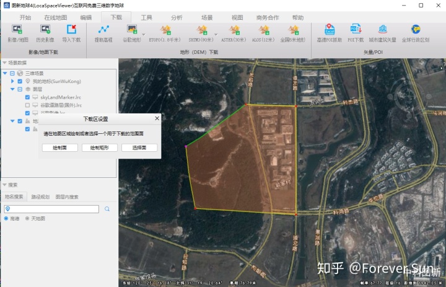This screenshot has width=446, height=287.
Task: Click the location pin in the search box
Action: click(7, 209)
